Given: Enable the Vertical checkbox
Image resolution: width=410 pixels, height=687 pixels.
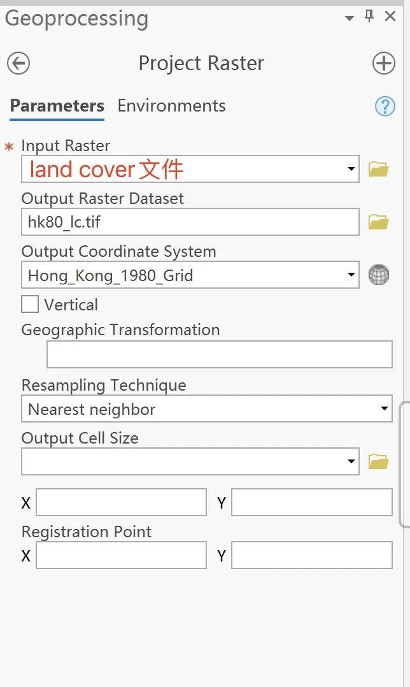Looking at the screenshot, I should (x=30, y=305).
